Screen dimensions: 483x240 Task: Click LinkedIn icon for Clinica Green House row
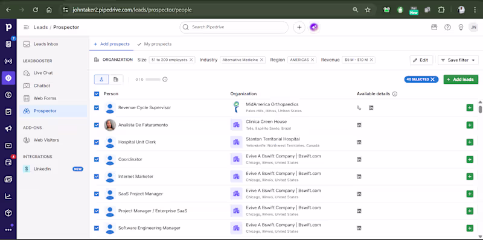pos(359,125)
